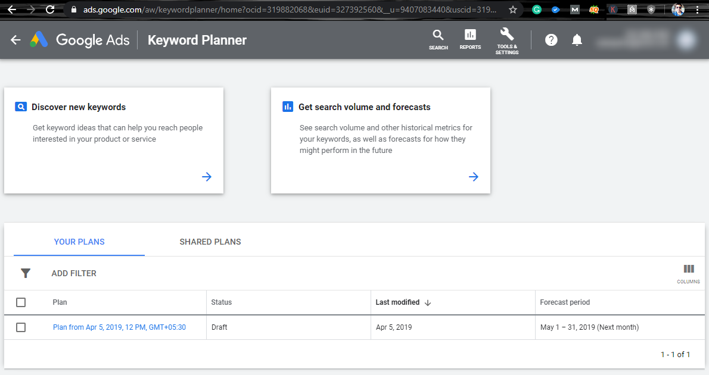709x375 pixels.
Task: Open Tools & Settings wrench menu
Action: click(507, 40)
